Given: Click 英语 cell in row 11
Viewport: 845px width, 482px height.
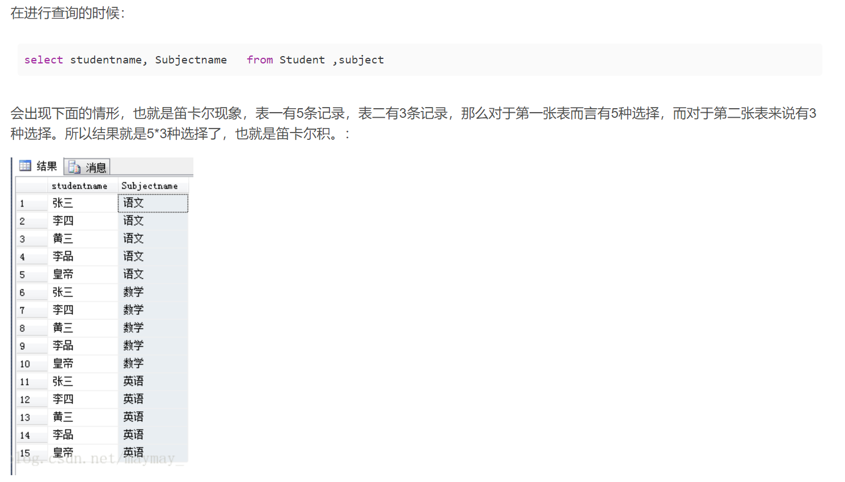Looking at the screenshot, I should tap(153, 381).
